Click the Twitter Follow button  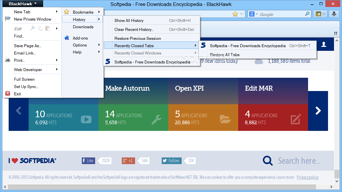click(171, 161)
